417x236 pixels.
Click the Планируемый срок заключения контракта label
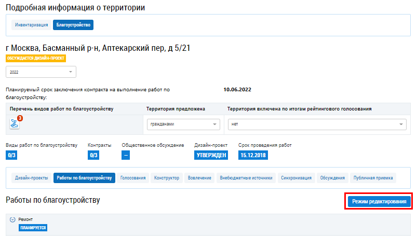[x=88, y=93]
